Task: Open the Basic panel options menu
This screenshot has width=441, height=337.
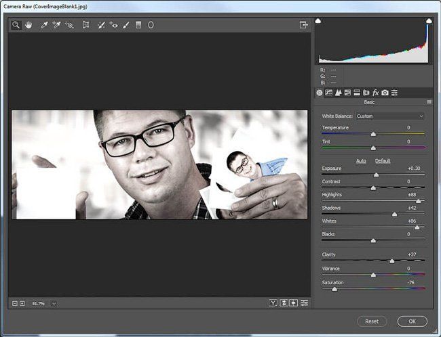Action: 429,102
